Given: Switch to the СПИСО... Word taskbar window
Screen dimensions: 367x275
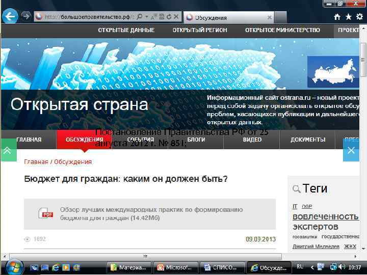Looking at the screenshot, I should click(222, 267).
